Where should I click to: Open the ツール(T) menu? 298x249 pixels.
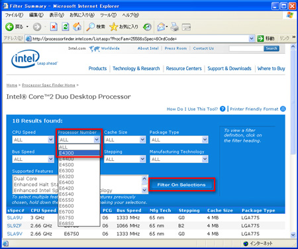[108, 15]
